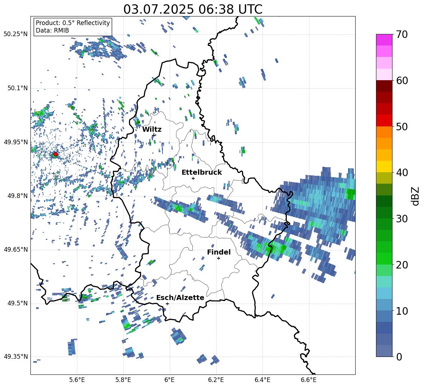Click the colorbar value 70

coord(402,35)
